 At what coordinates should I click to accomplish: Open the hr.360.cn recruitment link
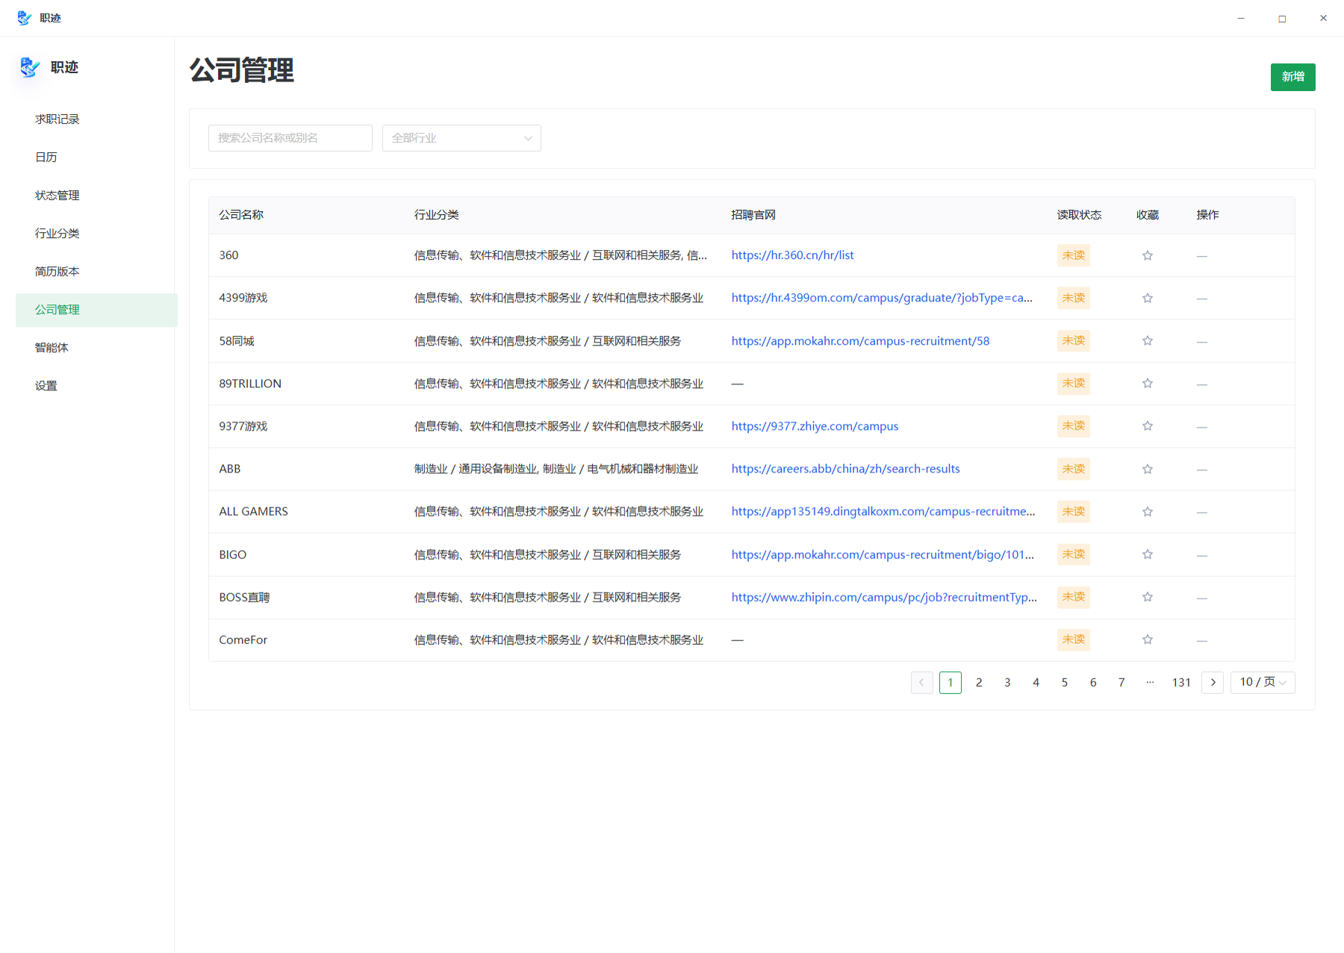point(792,255)
